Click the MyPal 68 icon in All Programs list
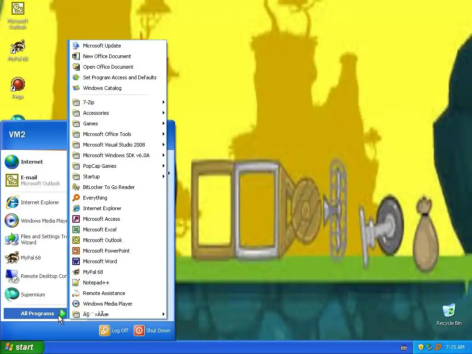 (76, 272)
